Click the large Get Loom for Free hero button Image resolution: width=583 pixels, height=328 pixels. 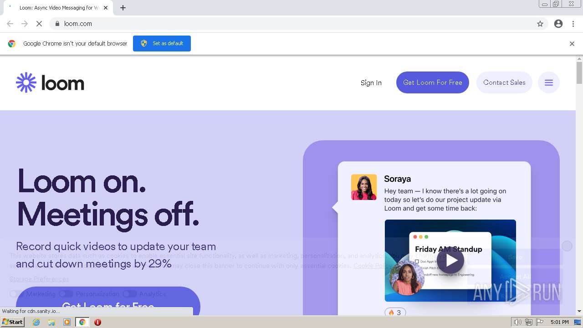(x=108, y=301)
